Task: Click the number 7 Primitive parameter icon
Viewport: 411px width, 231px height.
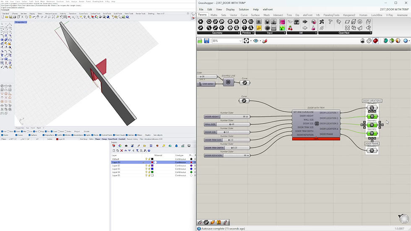Action: pyautogui.click(x=244, y=28)
